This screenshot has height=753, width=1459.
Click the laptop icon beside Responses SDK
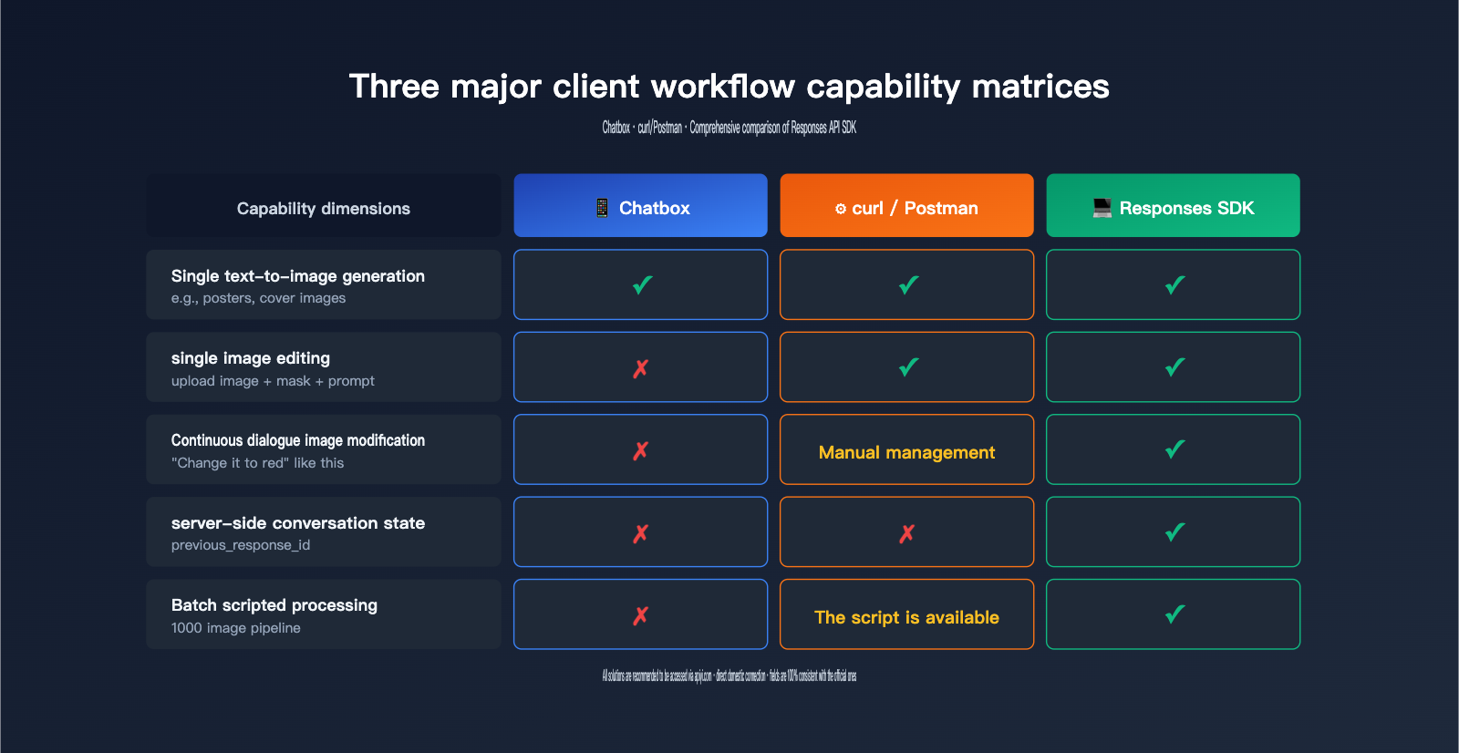point(1102,208)
